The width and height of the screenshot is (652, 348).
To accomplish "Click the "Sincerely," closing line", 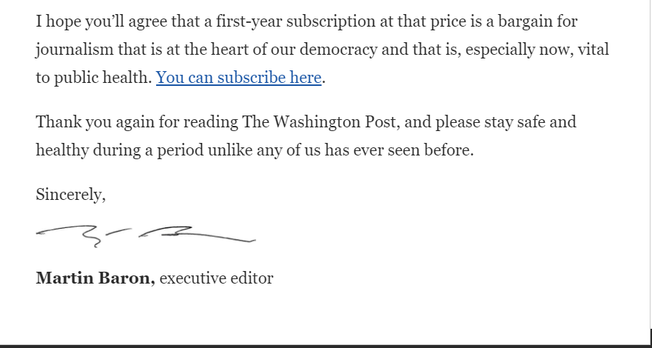I will [71, 195].
